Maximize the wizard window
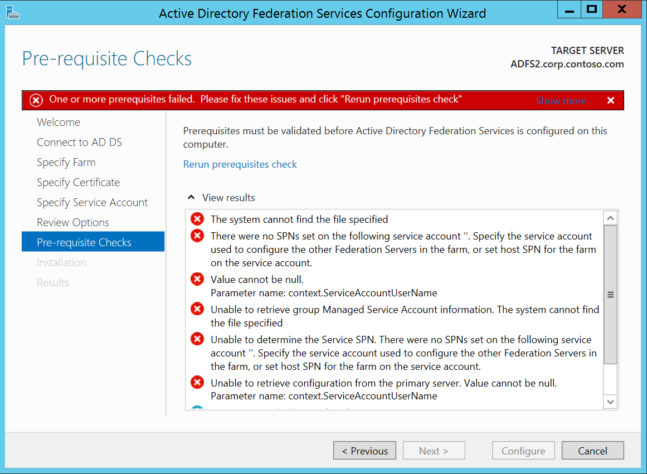Viewport: 647px width, 474px height. [592, 9]
